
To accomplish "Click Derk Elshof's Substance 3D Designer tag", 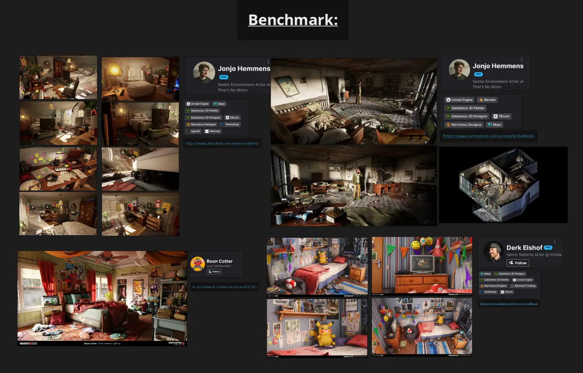I will coord(510,274).
